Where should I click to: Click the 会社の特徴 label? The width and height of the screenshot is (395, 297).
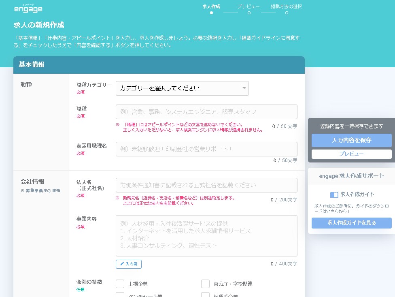(x=89, y=282)
